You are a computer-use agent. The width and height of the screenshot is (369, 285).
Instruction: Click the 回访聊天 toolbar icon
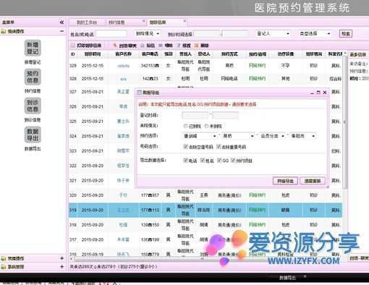click(125, 46)
